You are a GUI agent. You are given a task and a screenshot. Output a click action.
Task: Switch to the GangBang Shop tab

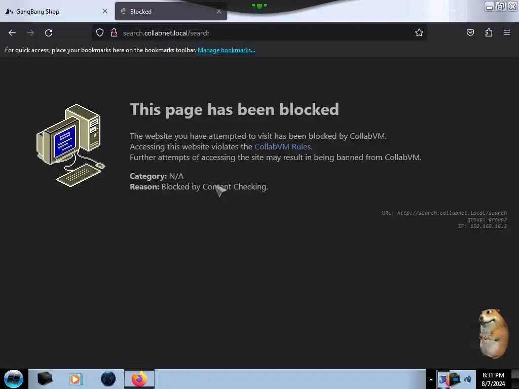coord(56,12)
